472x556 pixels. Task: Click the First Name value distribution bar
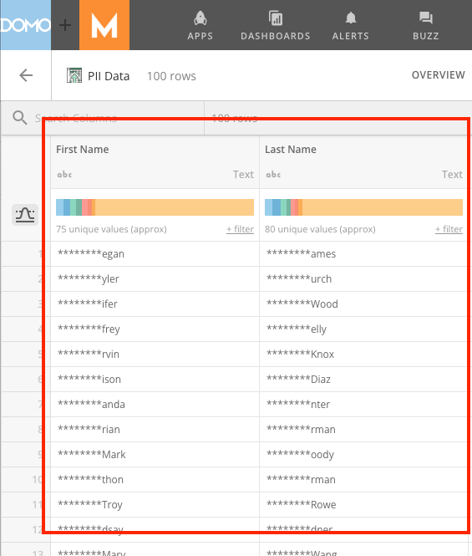155,207
